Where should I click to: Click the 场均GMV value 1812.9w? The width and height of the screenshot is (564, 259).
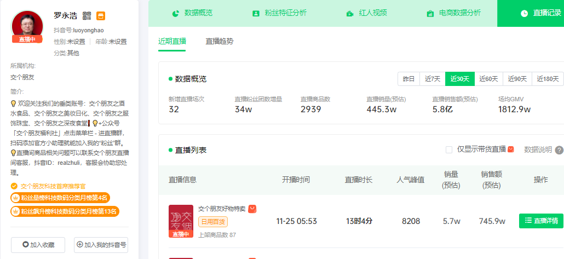[x=514, y=110]
